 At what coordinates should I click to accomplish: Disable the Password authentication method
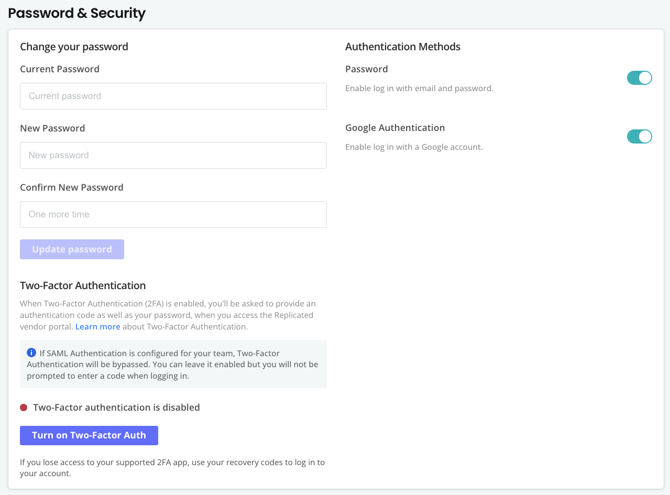coord(639,78)
